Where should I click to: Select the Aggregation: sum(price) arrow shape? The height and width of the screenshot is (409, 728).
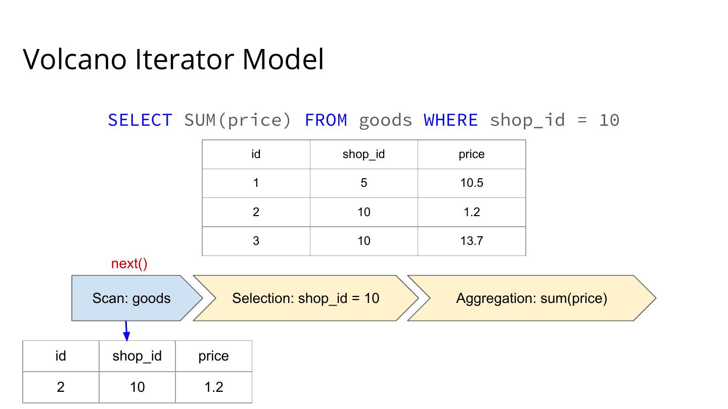[x=531, y=298]
